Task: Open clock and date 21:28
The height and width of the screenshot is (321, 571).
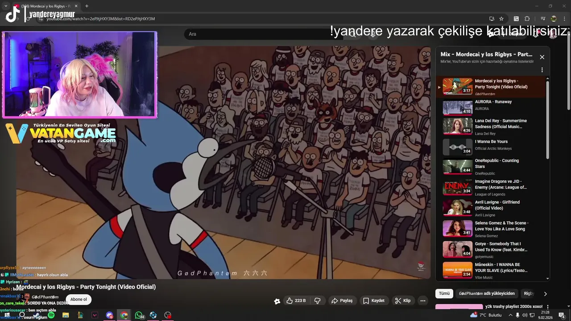Action: [545, 315]
